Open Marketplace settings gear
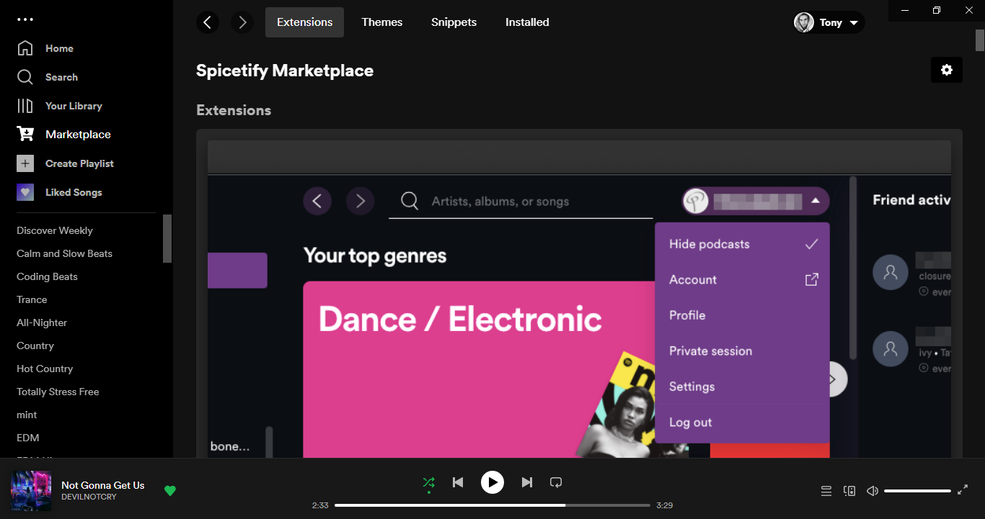The width and height of the screenshot is (985, 519). coord(947,70)
